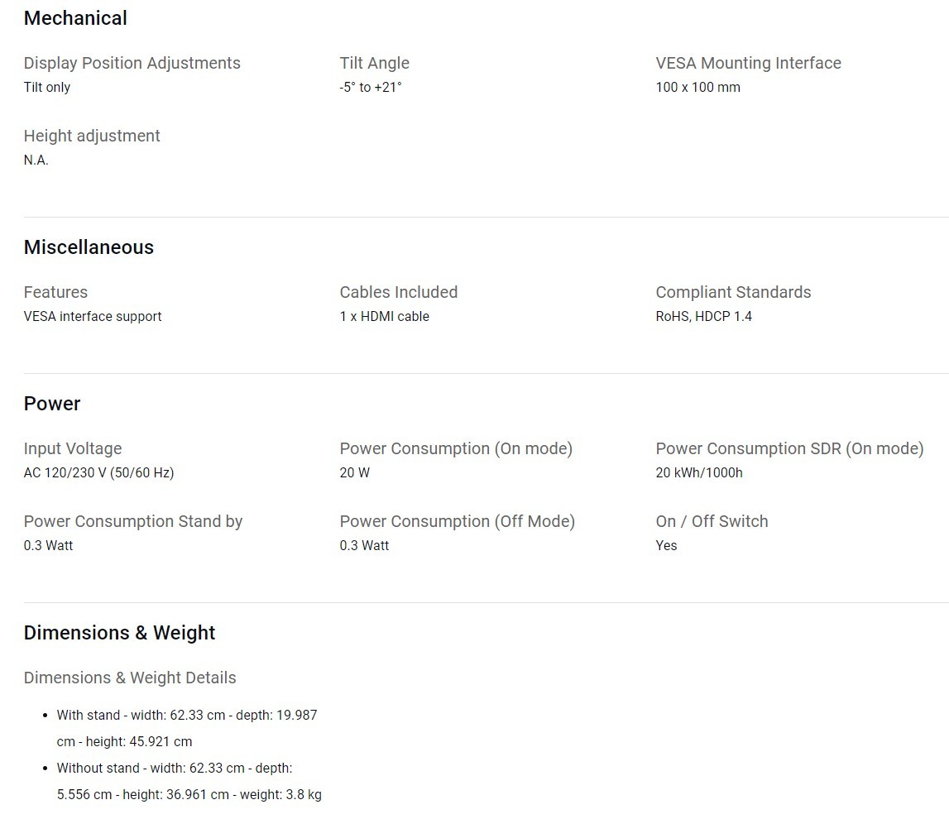The height and width of the screenshot is (819, 949).
Task: Click the Dimensions & Weight heading
Action: tap(119, 633)
